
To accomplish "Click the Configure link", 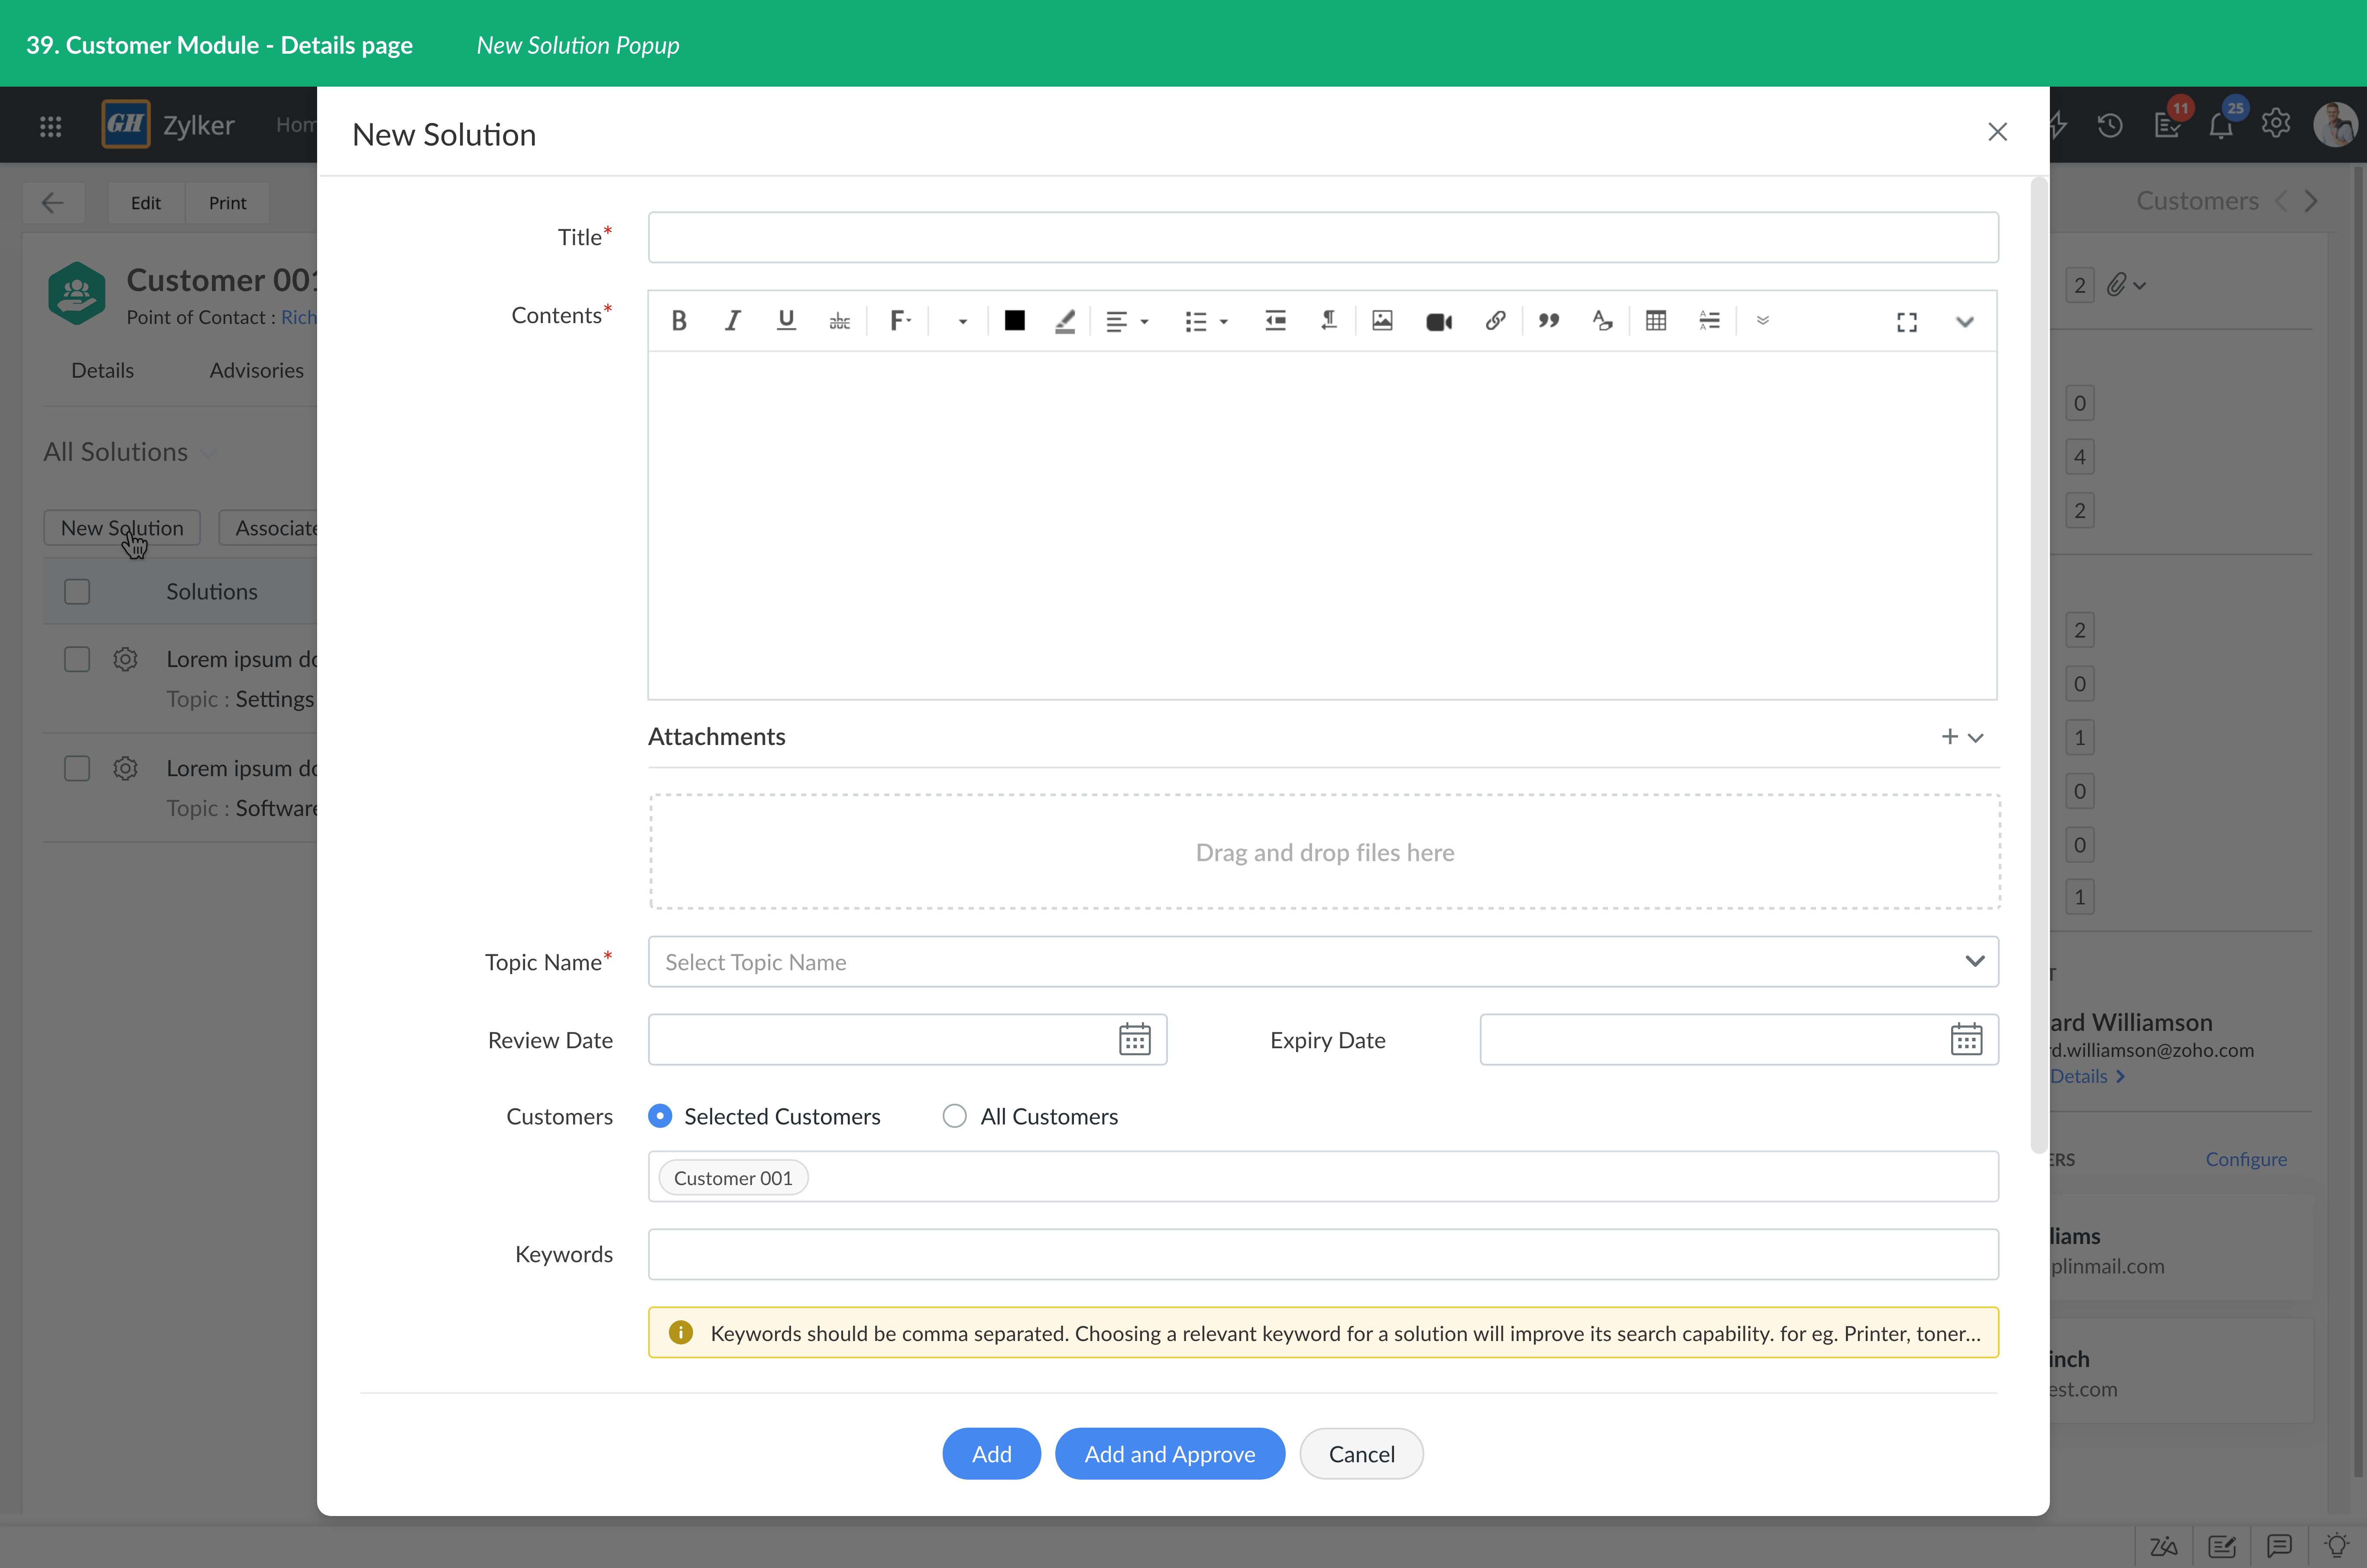I will (2246, 1159).
